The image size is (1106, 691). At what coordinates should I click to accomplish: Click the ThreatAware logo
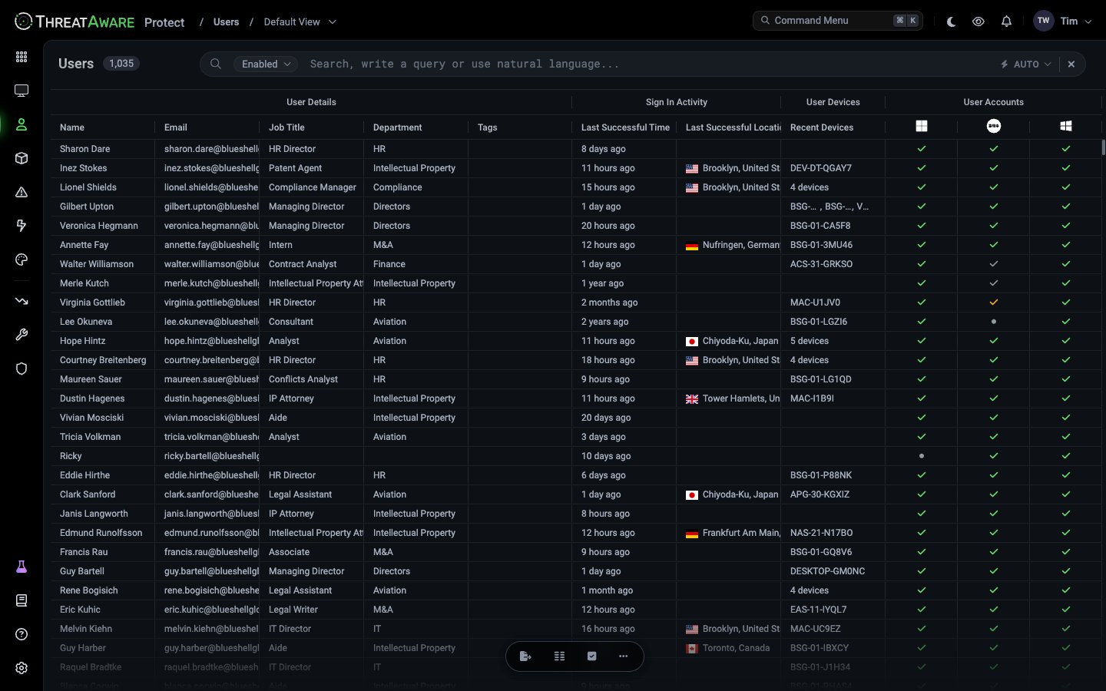[x=75, y=21]
